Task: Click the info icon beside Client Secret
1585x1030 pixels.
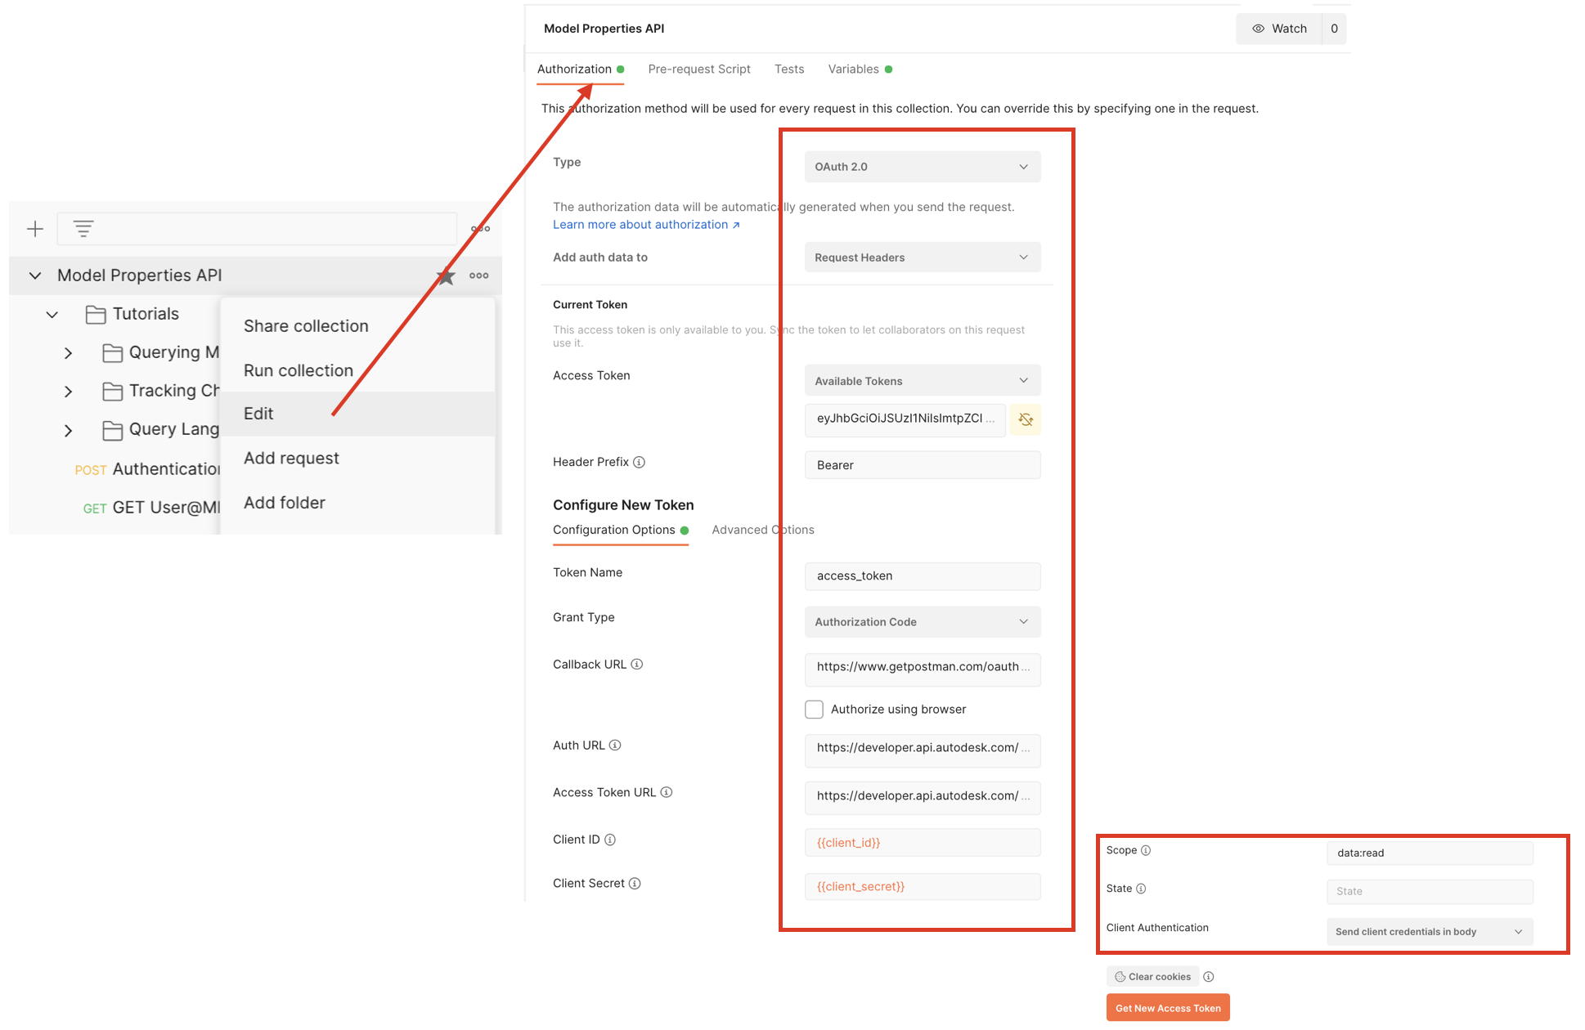Action: [x=635, y=884]
